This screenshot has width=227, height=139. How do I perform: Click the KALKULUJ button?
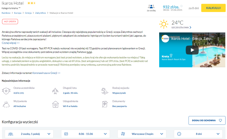click(x=213, y=8)
